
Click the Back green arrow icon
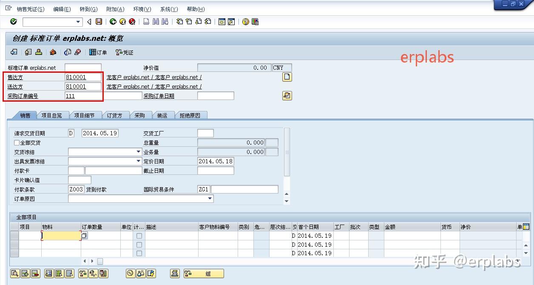[113, 22]
